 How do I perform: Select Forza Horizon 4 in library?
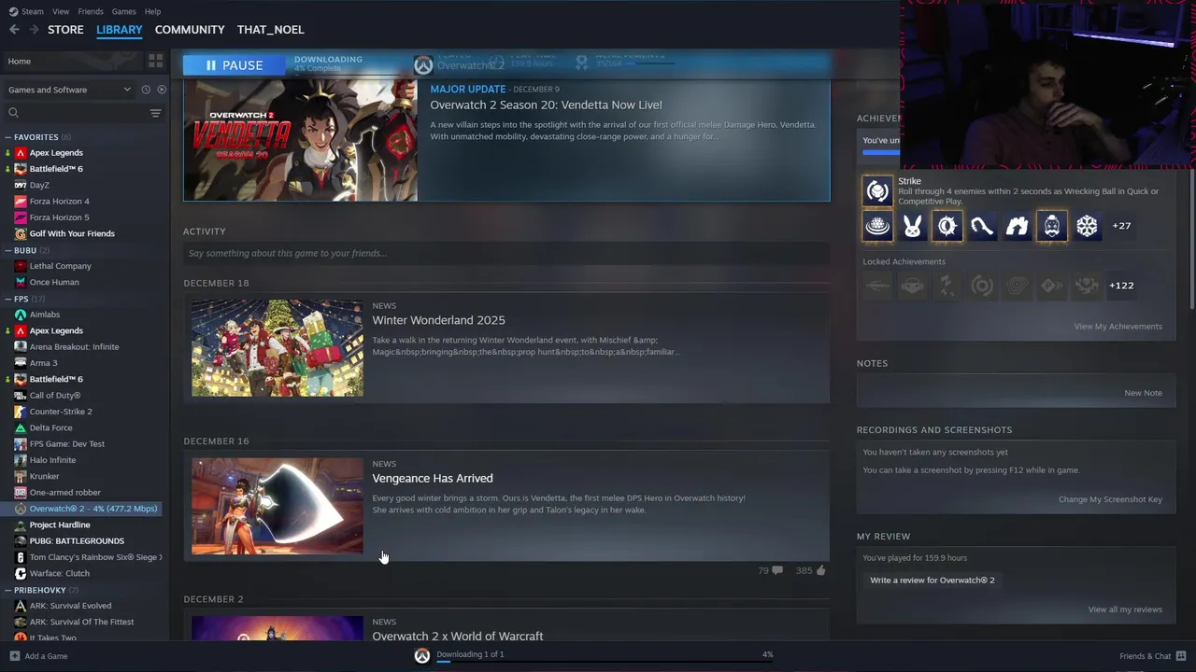coord(59,202)
